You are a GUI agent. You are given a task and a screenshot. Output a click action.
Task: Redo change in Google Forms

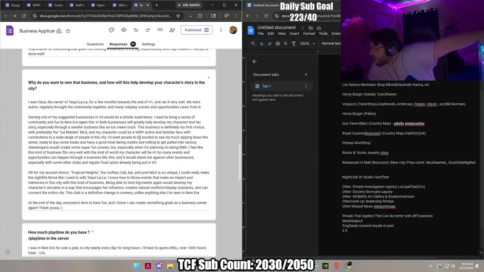pyautogui.click(x=148, y=30)
